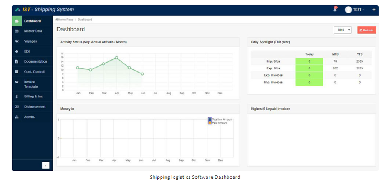Click the Jun data point on chart

(142, 74)
